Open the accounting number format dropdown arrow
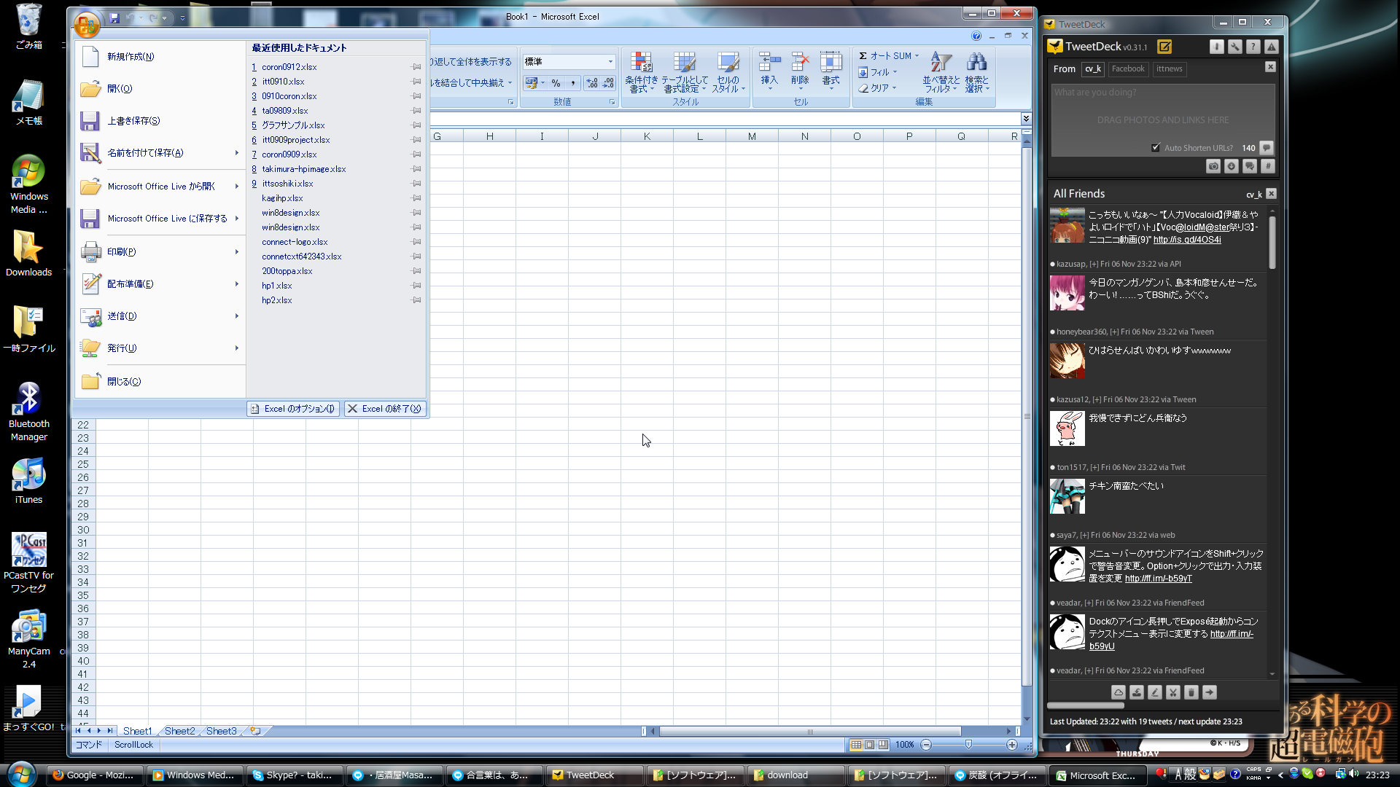Viewport: 1400px width, 787px height. (542, 83)
